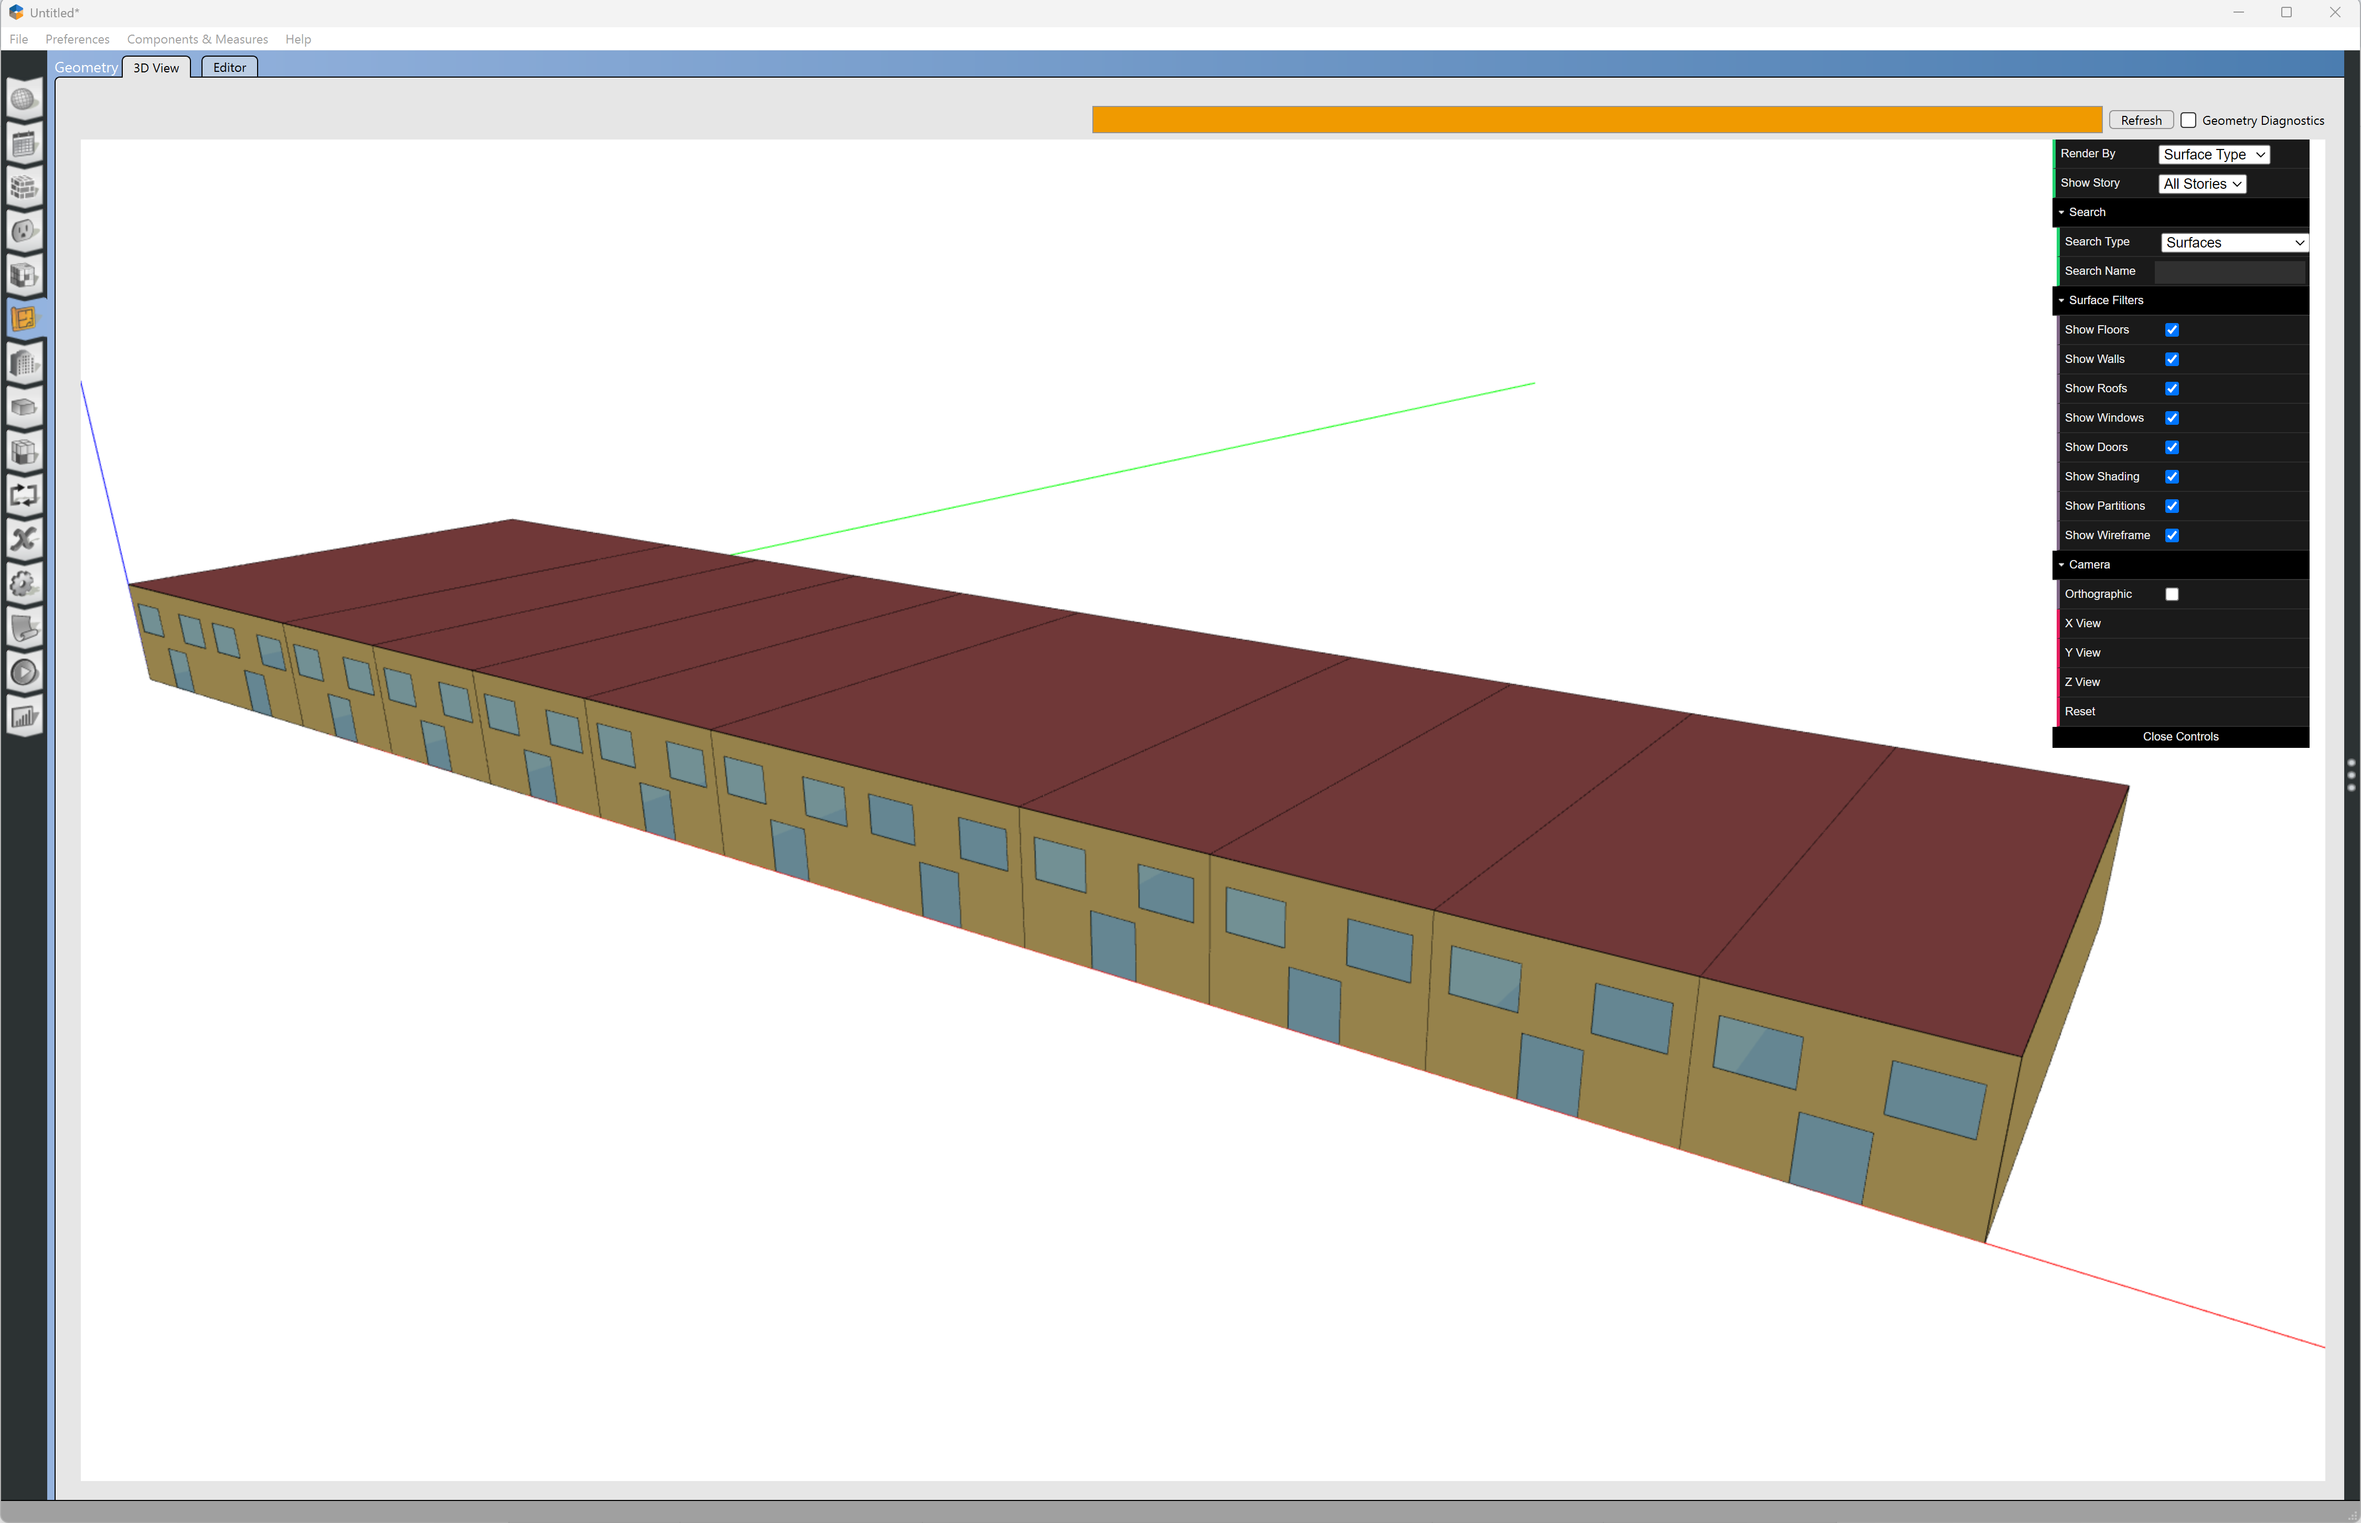
Task: Open the Results Summary bar chart icon
Action: pyautogui.click(x=24, y=717)
